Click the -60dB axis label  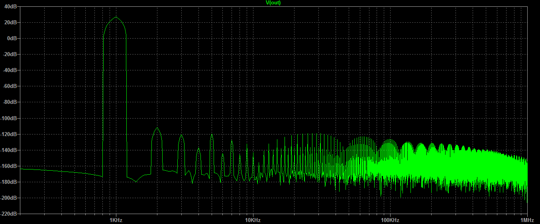coord(10,86)
